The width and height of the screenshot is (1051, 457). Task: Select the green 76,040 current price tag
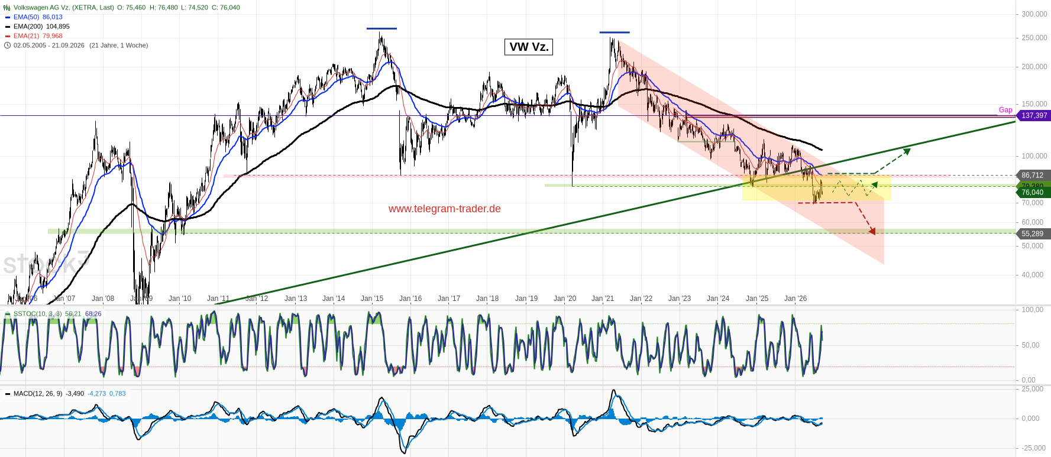click(x=1033, y=192)
